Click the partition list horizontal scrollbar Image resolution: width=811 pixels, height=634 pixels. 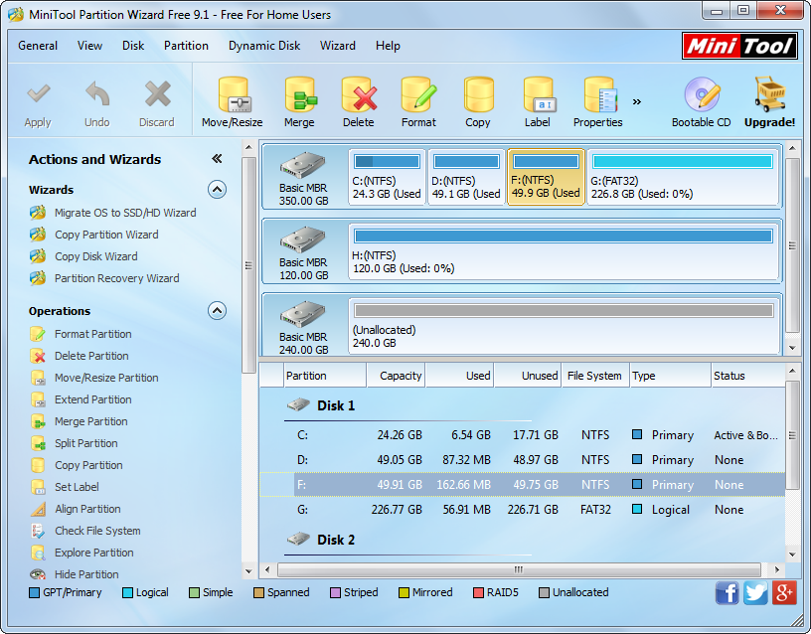click(519, 569)
